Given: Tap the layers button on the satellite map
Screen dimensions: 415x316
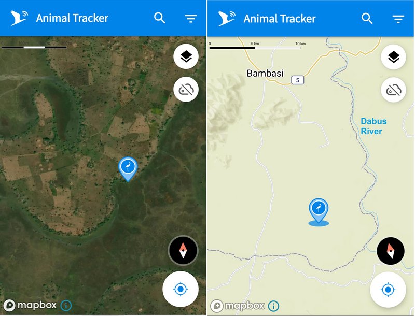Looking at the screenshot, I should click(x=186, y=56).
